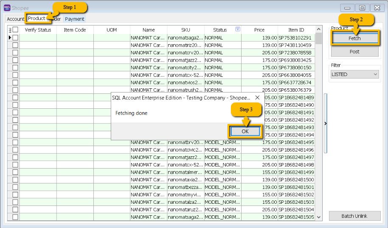Check the box for item SP18682481505
Screen dimensions: 388x228
click(x=15, y=217)
